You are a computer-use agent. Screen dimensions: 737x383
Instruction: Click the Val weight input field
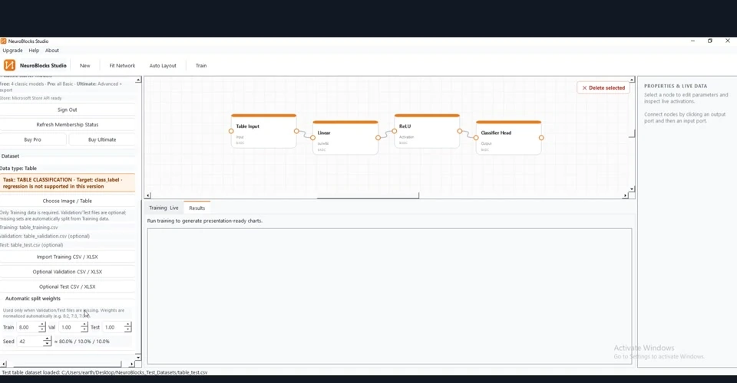(x=70, y=327)
